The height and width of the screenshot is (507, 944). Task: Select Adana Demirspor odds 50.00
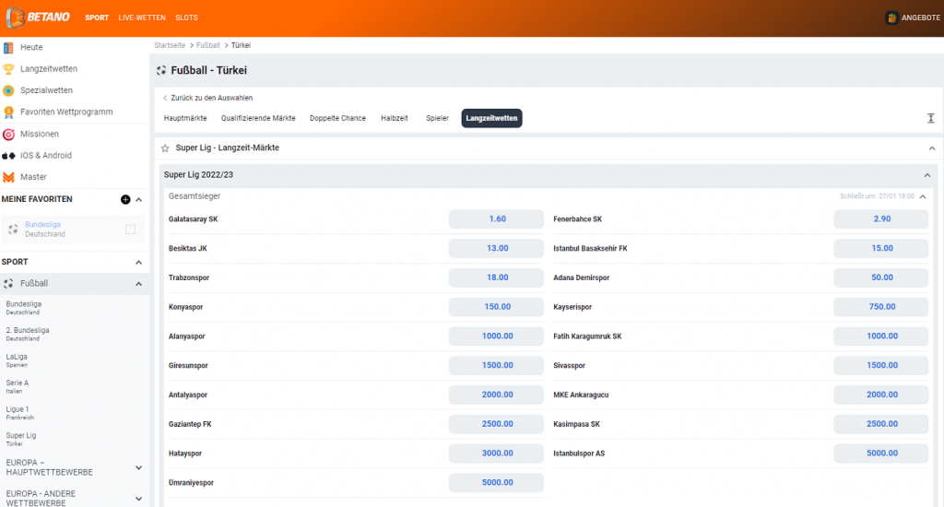[880, 277]
